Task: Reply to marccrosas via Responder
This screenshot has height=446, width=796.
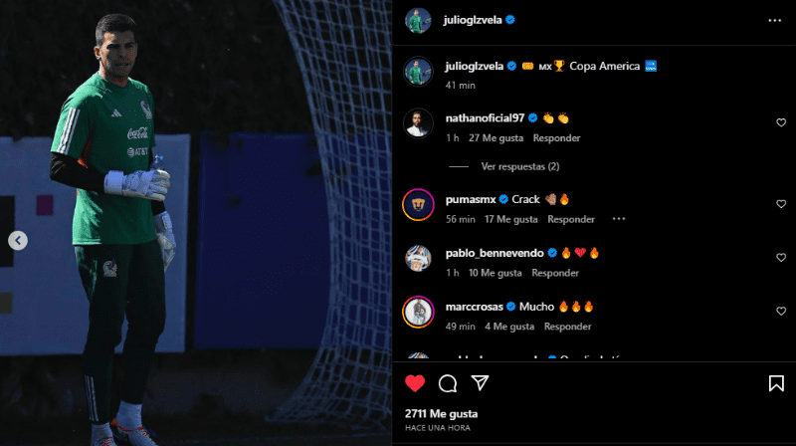Action: [x=567, y=327]
